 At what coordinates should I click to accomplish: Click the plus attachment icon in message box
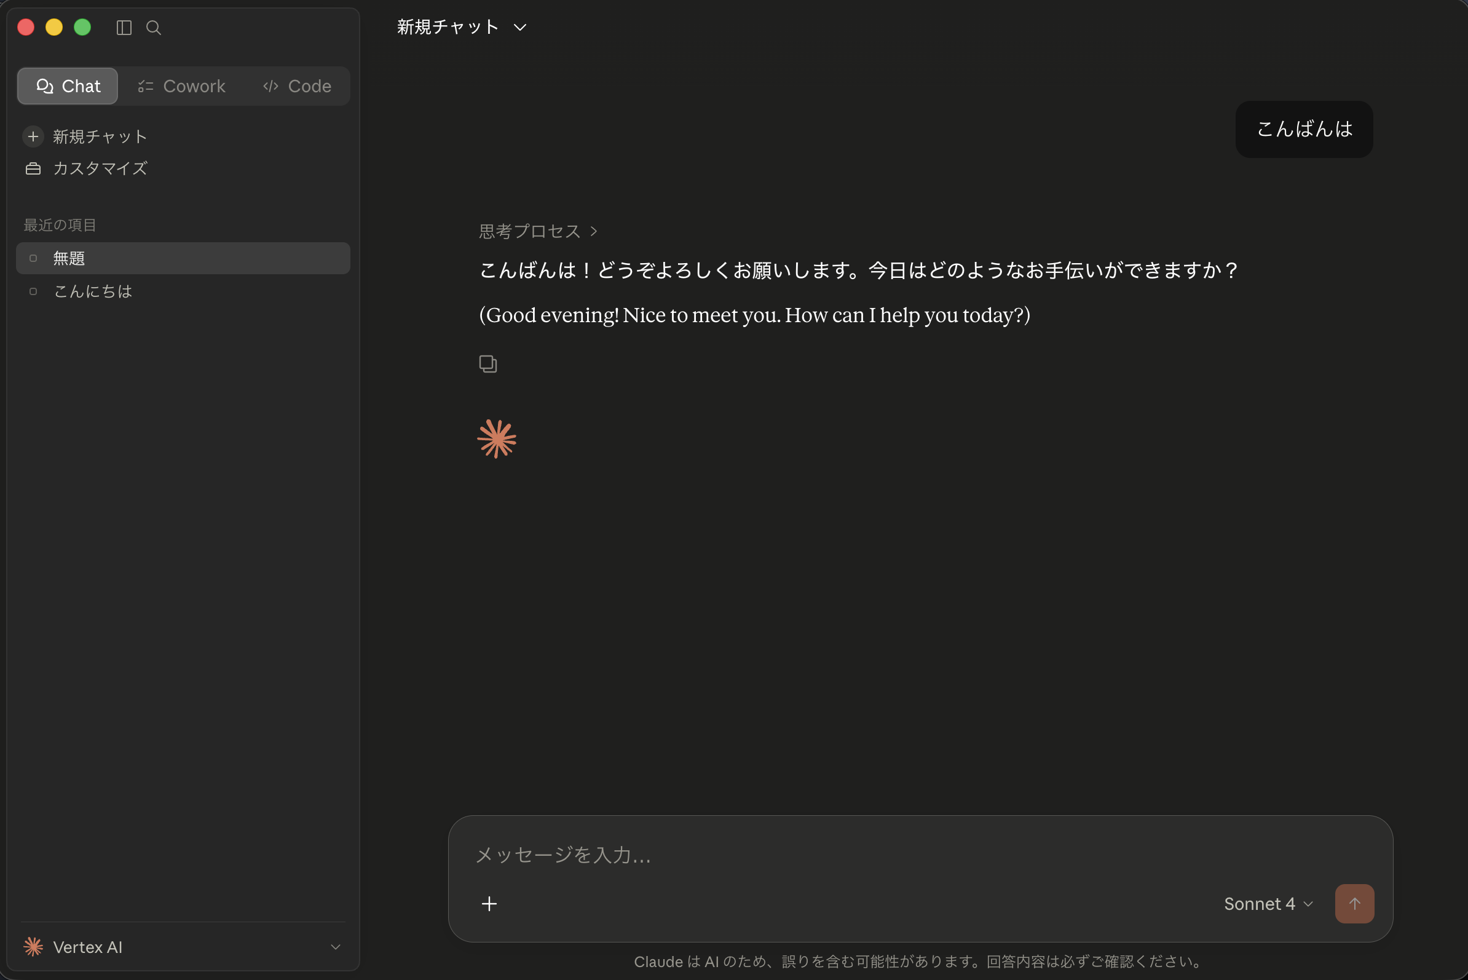pyautogui.click(x=489, y=904)
